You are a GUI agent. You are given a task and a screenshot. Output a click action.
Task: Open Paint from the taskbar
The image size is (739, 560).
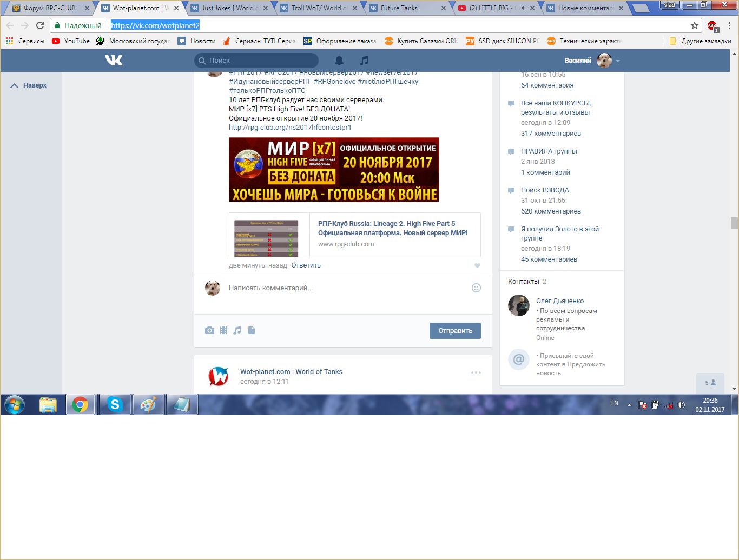click(x=148, y=404)
